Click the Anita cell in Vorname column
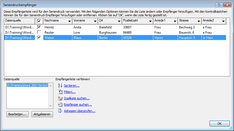Image resolution: width=234 pixels, height=131 pixels. coord(85,27)
